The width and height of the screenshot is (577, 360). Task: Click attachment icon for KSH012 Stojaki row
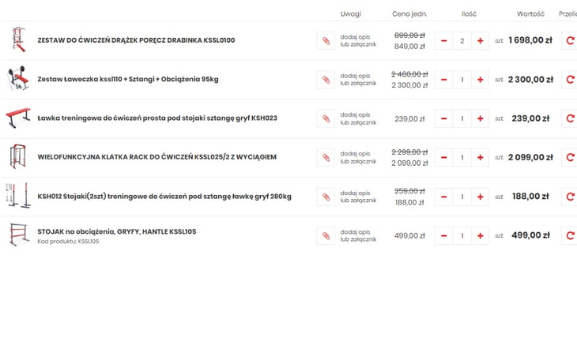tap(326, 197)
